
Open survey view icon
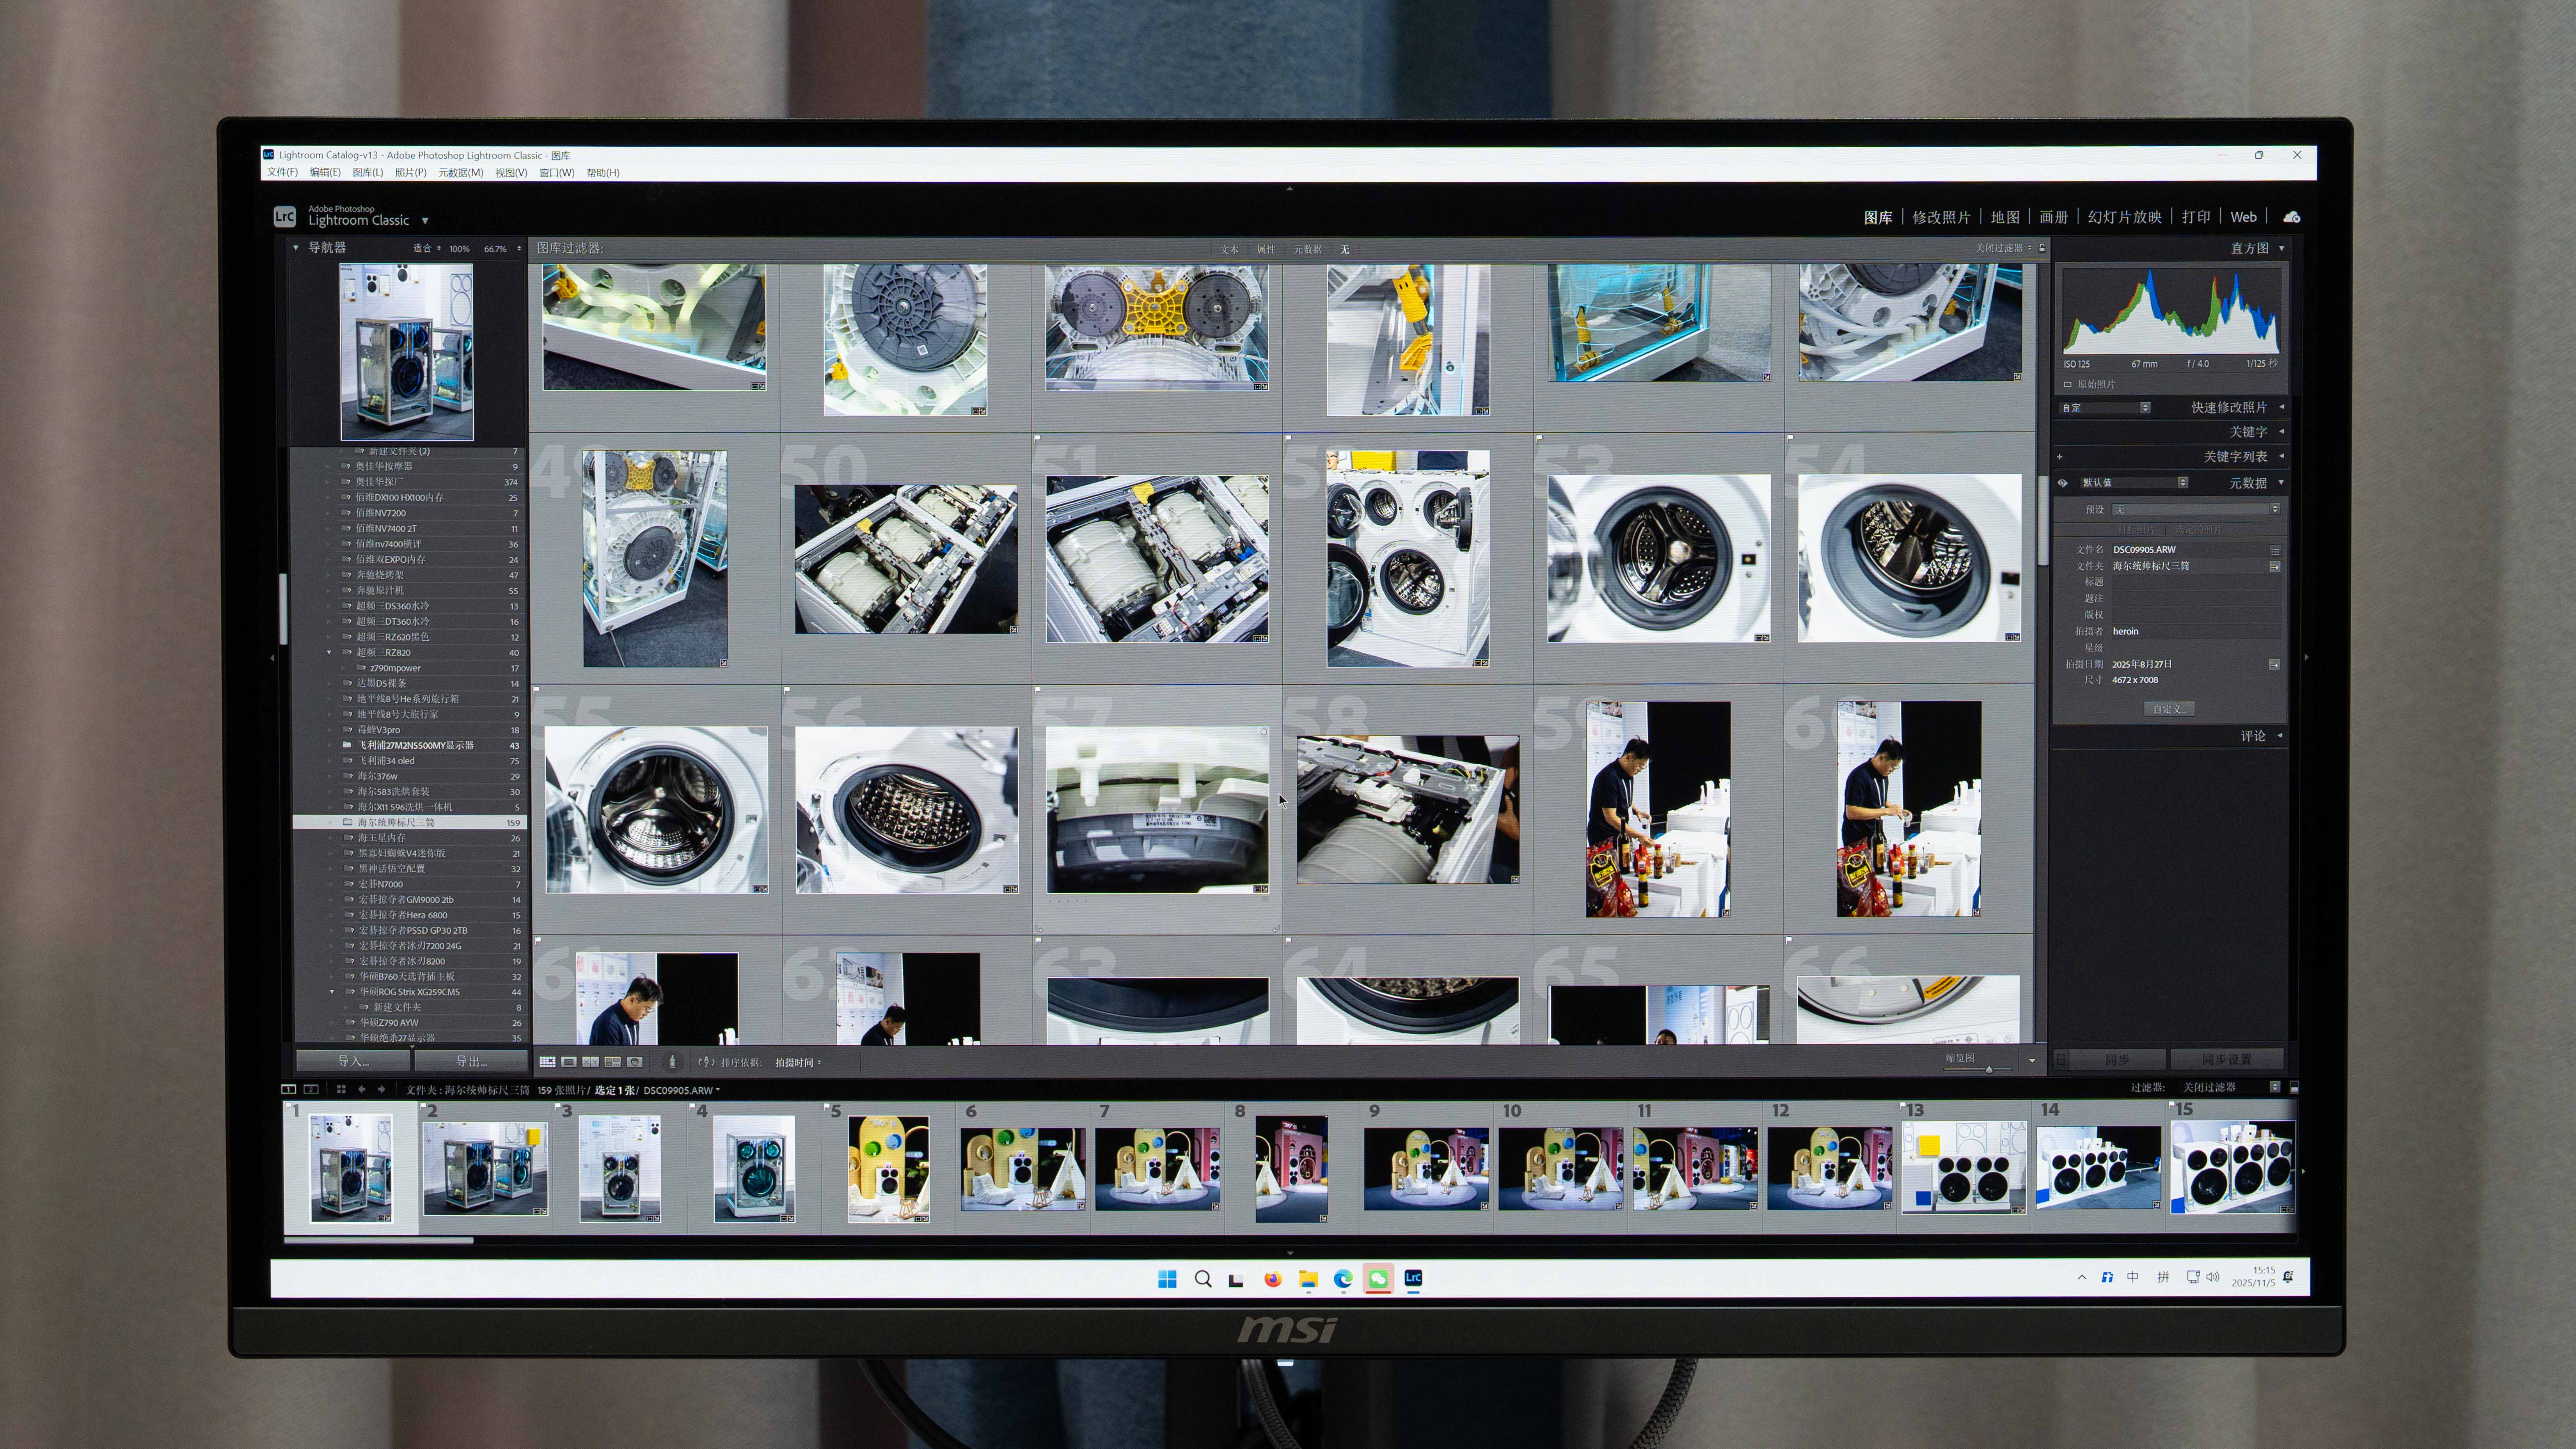tap(612, 1062)
